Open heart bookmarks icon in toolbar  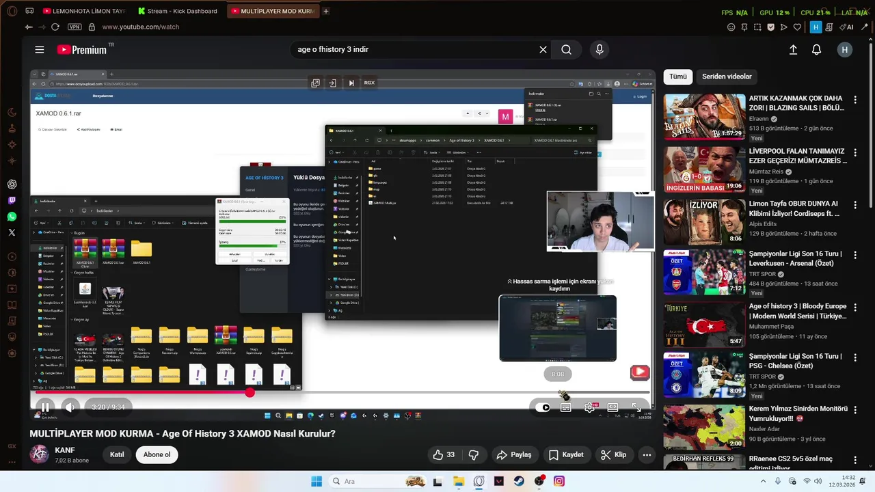tap(797, 27)
